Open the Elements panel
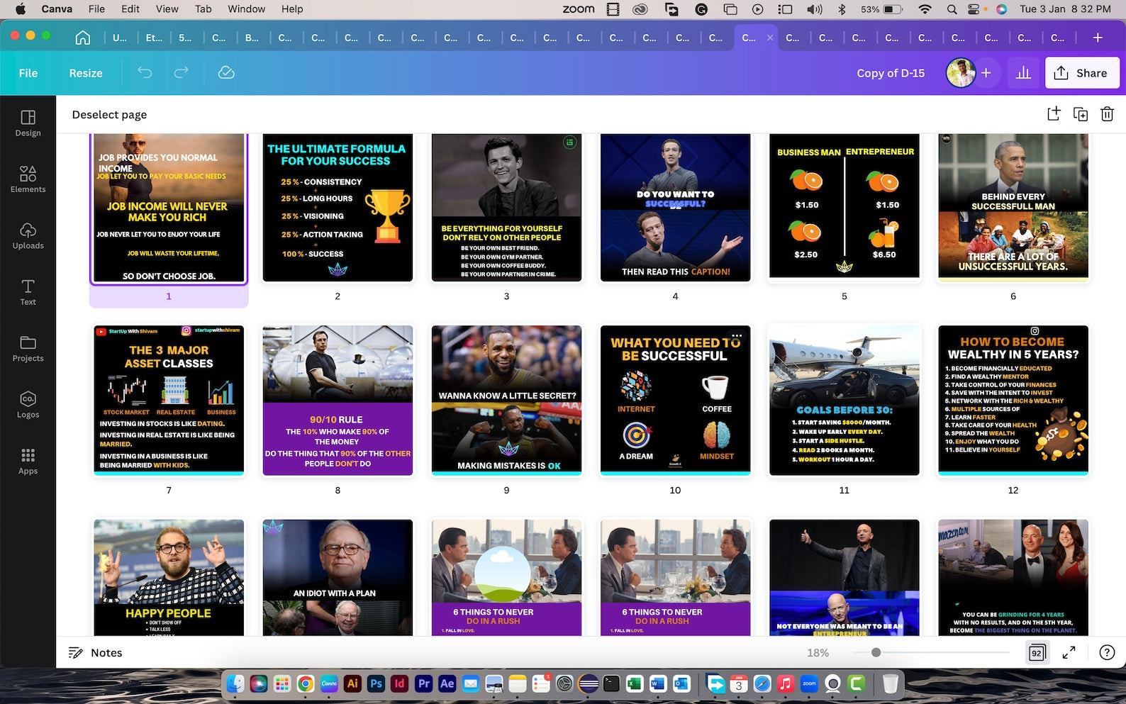This screenshot has height=704, width=1126. click(x=28, y=179)
